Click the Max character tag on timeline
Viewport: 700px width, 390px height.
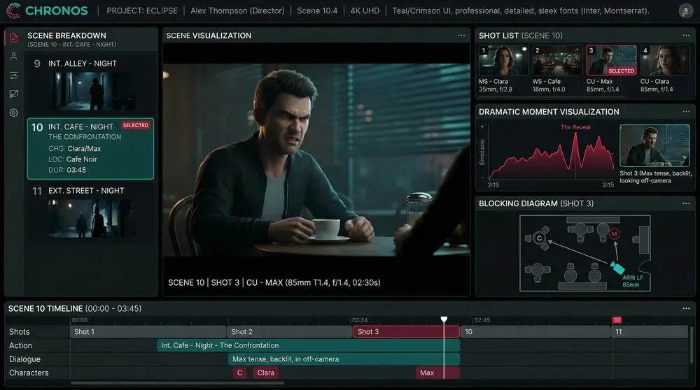[437, 373]
